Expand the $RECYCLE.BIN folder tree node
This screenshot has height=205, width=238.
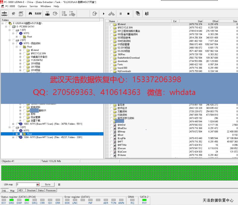20,53
